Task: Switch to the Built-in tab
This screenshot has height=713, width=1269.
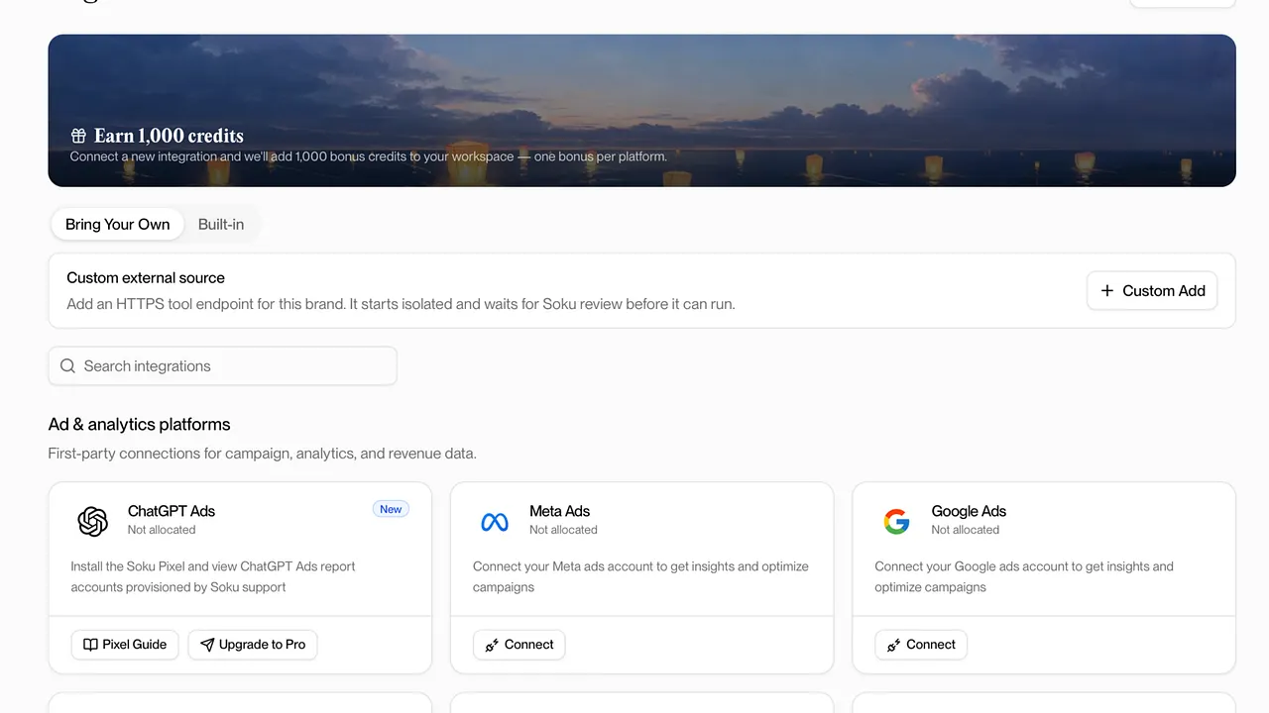Action: [221, 225]
